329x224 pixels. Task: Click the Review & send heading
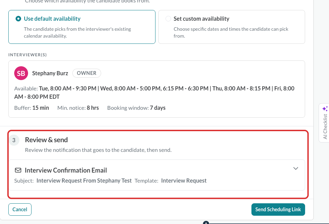(x=46, y=140)
